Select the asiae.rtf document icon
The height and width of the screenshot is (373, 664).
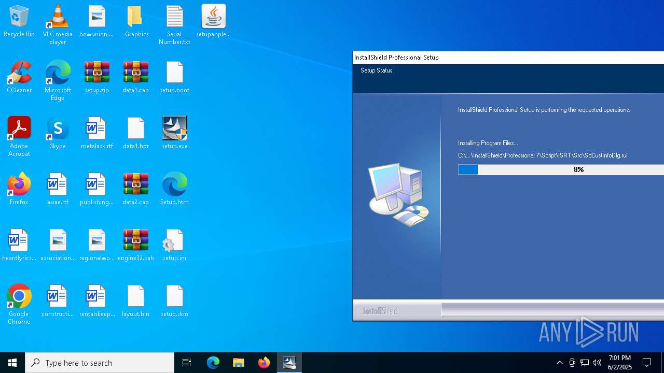point(58,190)
